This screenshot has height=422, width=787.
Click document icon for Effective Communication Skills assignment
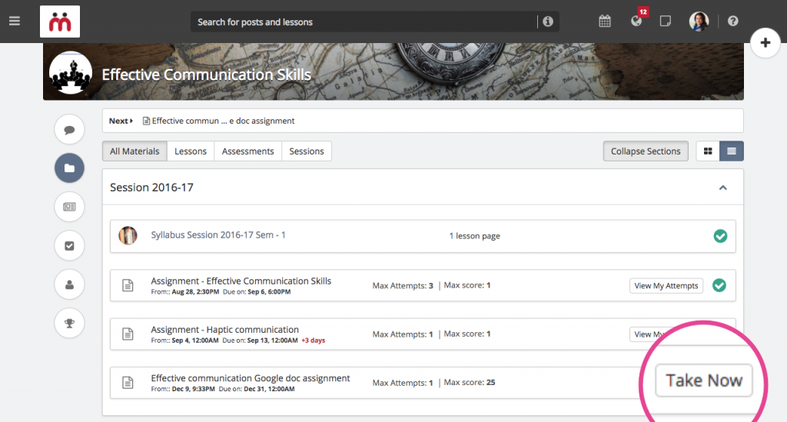[128, 285]
